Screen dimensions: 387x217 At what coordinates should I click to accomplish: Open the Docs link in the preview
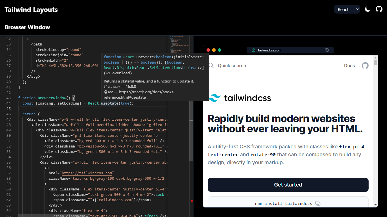point(349,66)
